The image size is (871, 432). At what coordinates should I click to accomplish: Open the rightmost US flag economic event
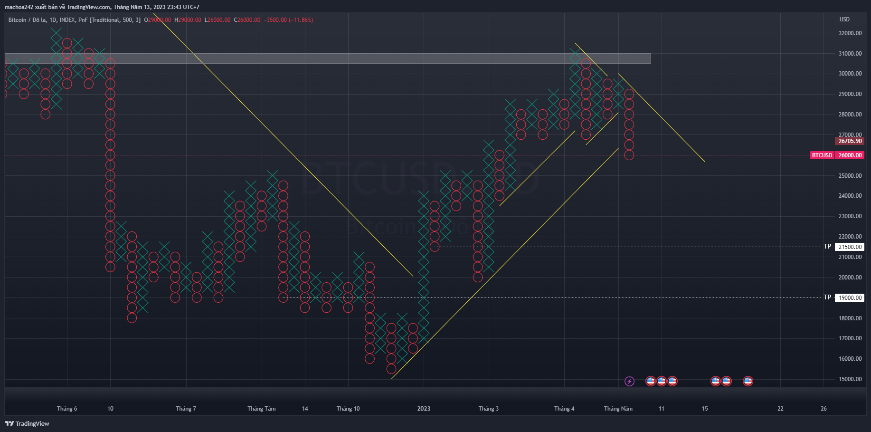click(748, 381)
